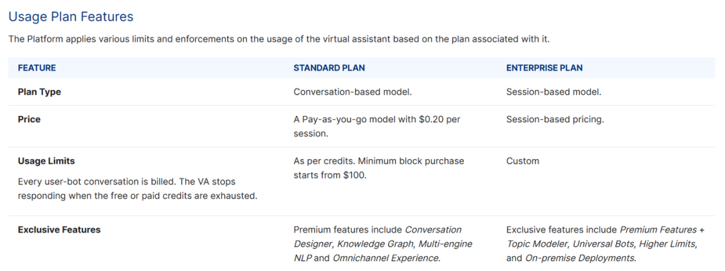Click the platform limits description sentence
The image size is (725, 271).
point(279,39)
